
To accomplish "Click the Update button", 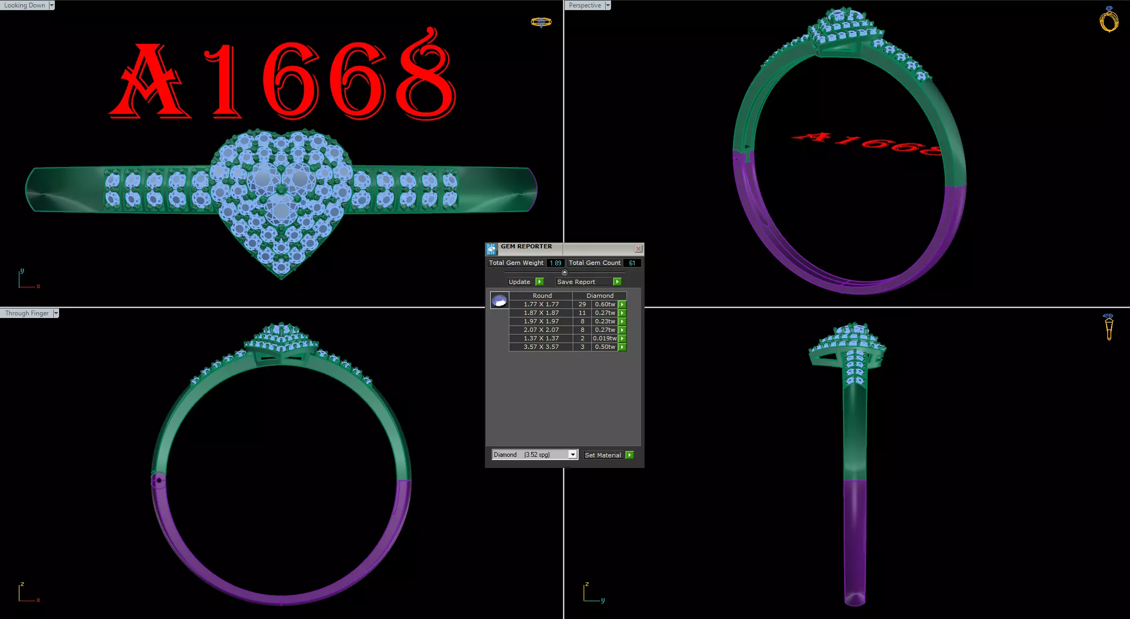I will (521, 282).
